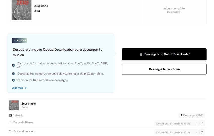
Task: Select track '1 - Dama de Hierro'
Action: (21, 122)
